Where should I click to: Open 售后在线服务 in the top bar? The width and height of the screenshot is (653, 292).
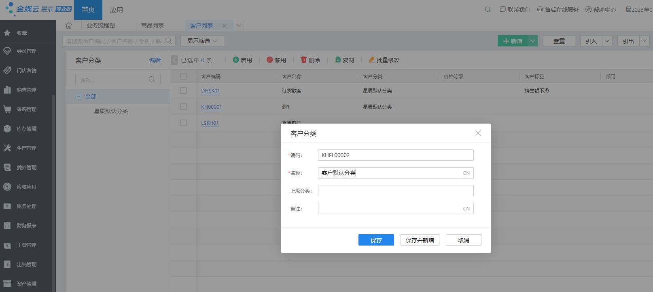pos(558,9)
